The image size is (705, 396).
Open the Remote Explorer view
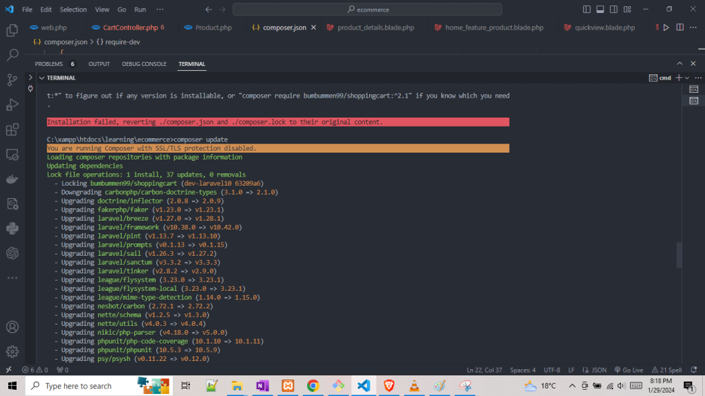(12, 155)
